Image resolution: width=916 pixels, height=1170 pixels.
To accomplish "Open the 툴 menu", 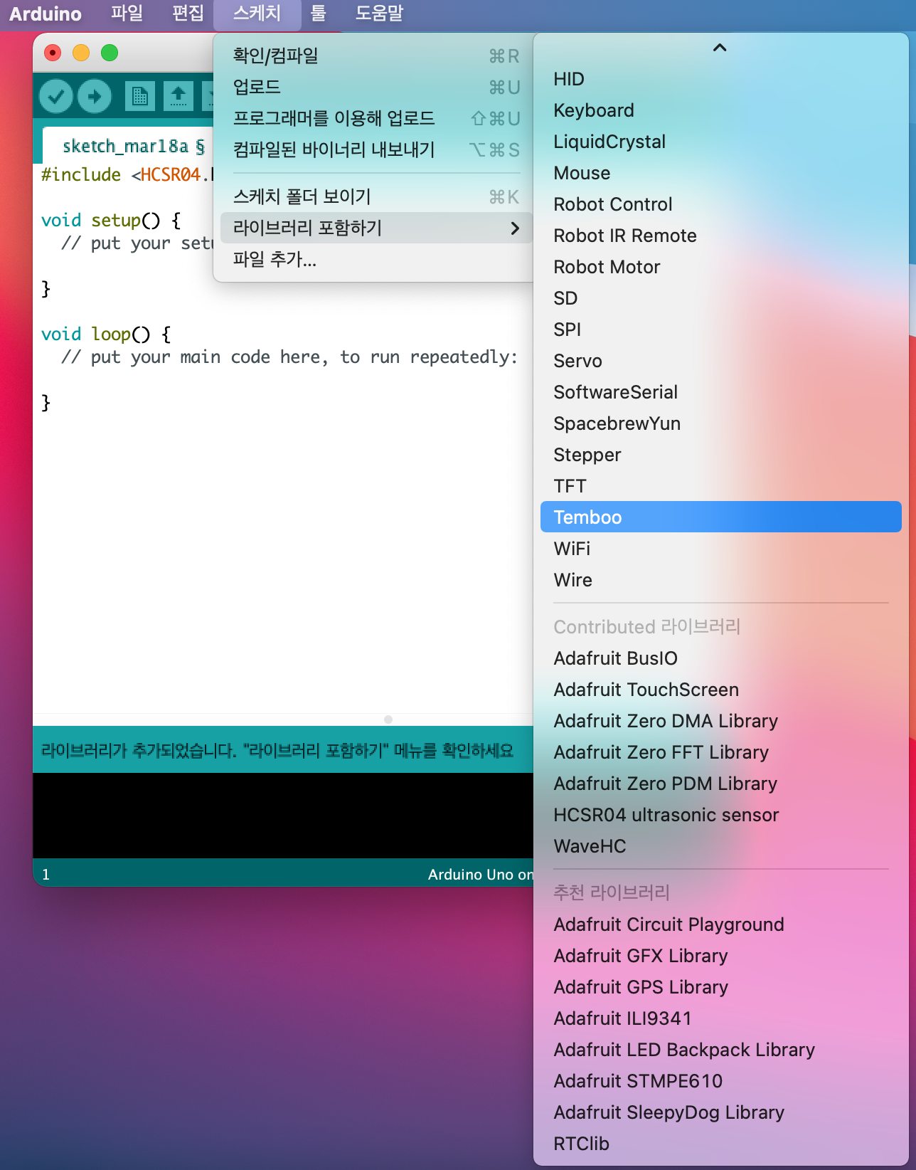I will 319,13.
